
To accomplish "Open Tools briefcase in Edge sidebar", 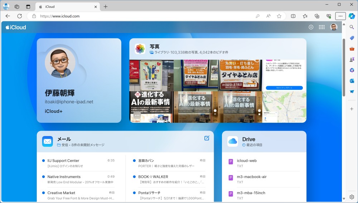I will coord(352,49).
